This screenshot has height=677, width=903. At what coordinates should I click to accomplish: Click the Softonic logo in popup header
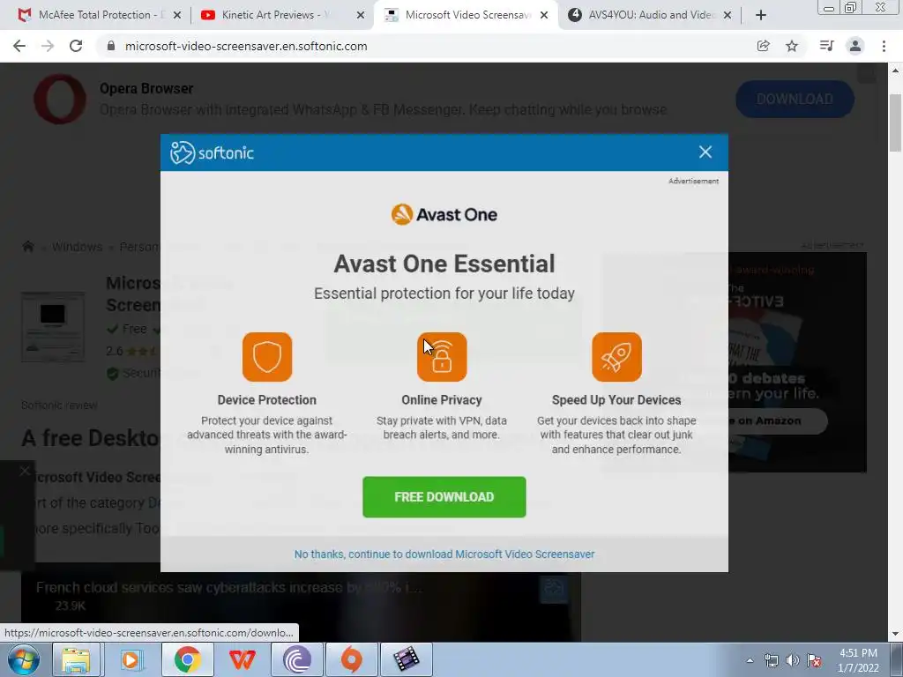coord(212,153)
